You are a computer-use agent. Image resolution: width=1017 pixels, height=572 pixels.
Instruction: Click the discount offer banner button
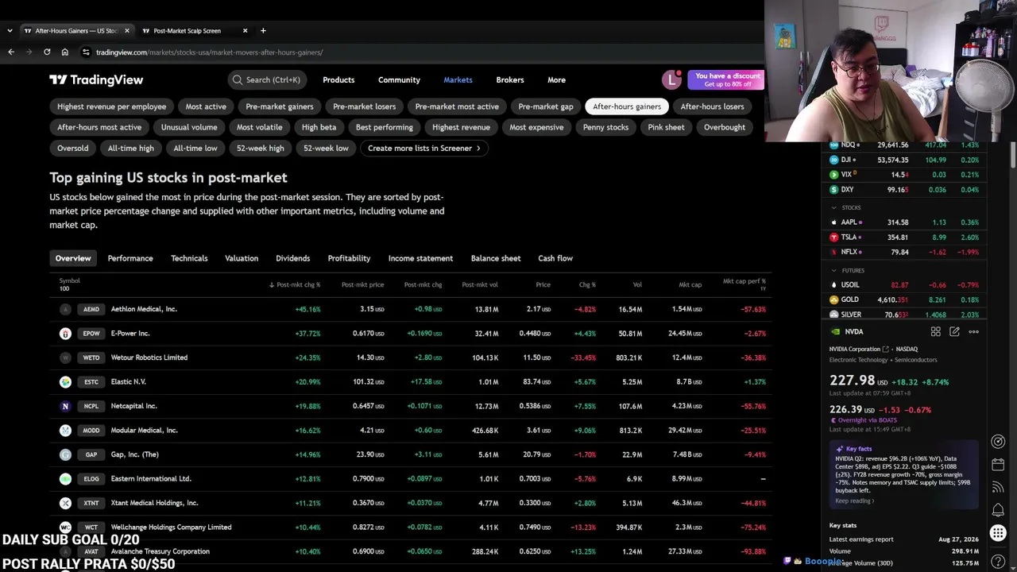(x=728, y=79)
